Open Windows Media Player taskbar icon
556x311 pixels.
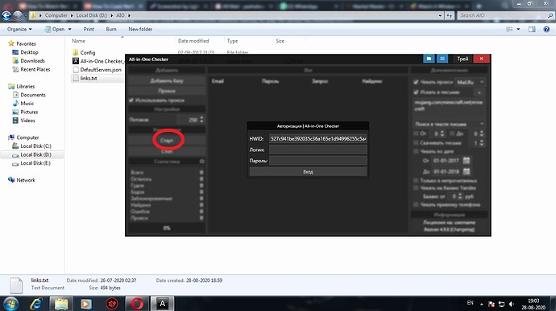coord(85,304)
